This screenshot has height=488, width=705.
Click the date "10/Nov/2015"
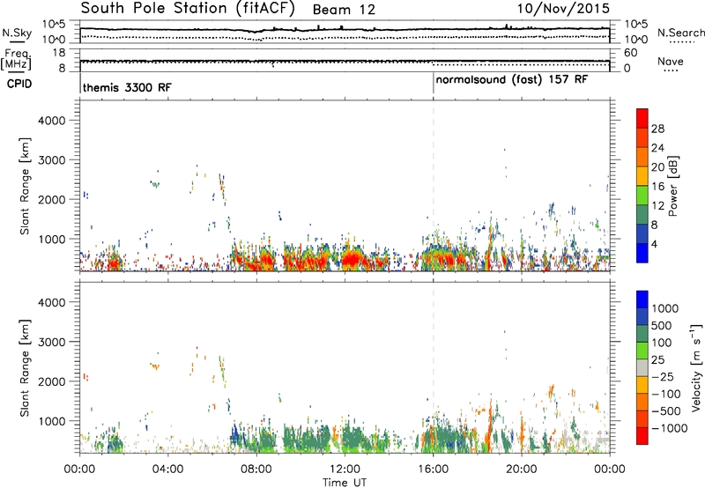(x=563, y=8)
